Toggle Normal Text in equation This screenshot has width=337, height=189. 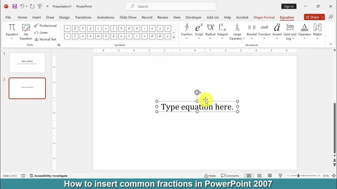tap(46, 39)
